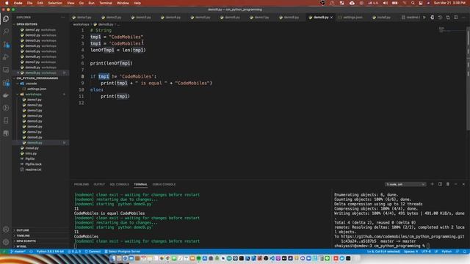Select demo3.py in Open Editors list
The image size is (470, 264).
(40, 40)
